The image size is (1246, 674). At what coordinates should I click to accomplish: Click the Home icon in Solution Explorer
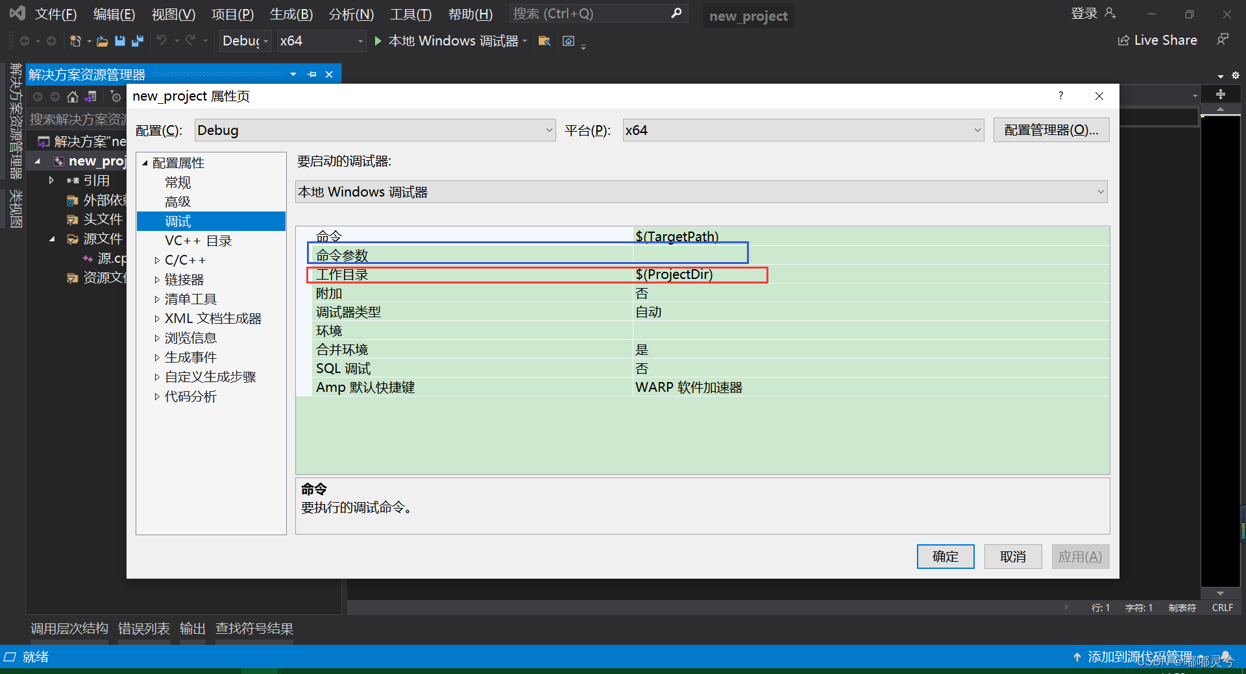click(73, 97)
